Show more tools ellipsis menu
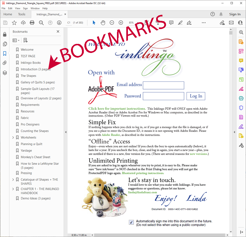The width and height of the screenshot is (246, 237). (204, 23)
